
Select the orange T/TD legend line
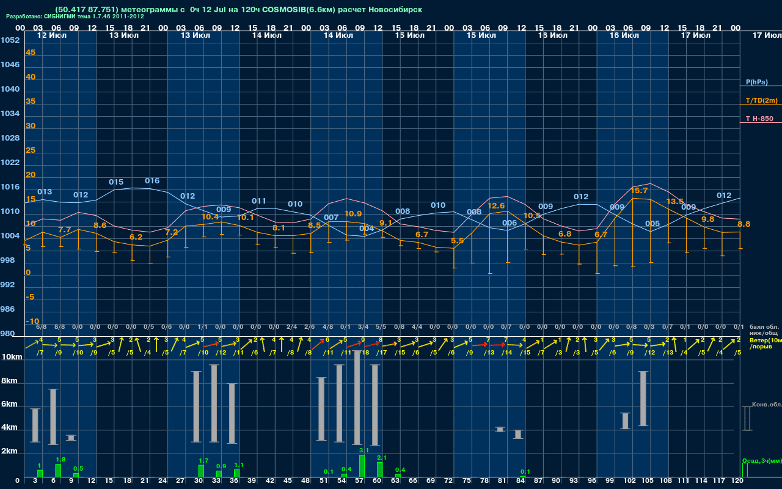(761, 105)
